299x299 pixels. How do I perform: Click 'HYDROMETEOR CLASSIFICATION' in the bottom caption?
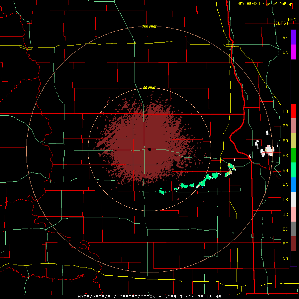point(117,297)
